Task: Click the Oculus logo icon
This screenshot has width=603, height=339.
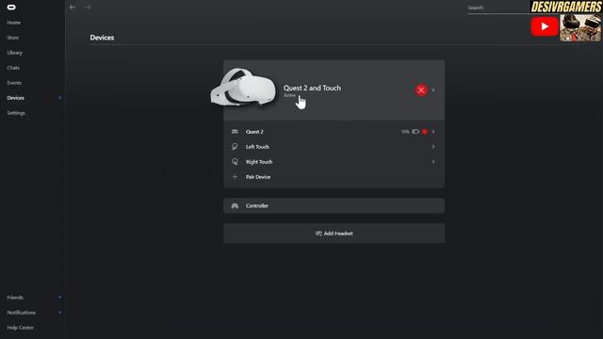Action: pos(11,7)
